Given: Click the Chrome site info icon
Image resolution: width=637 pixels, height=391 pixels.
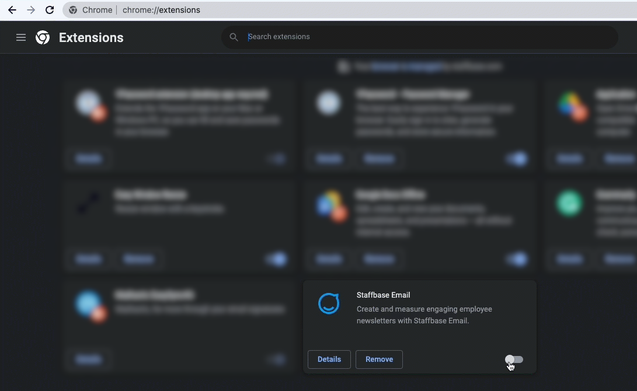Looking at the screenshot, I should coord(73,10).
